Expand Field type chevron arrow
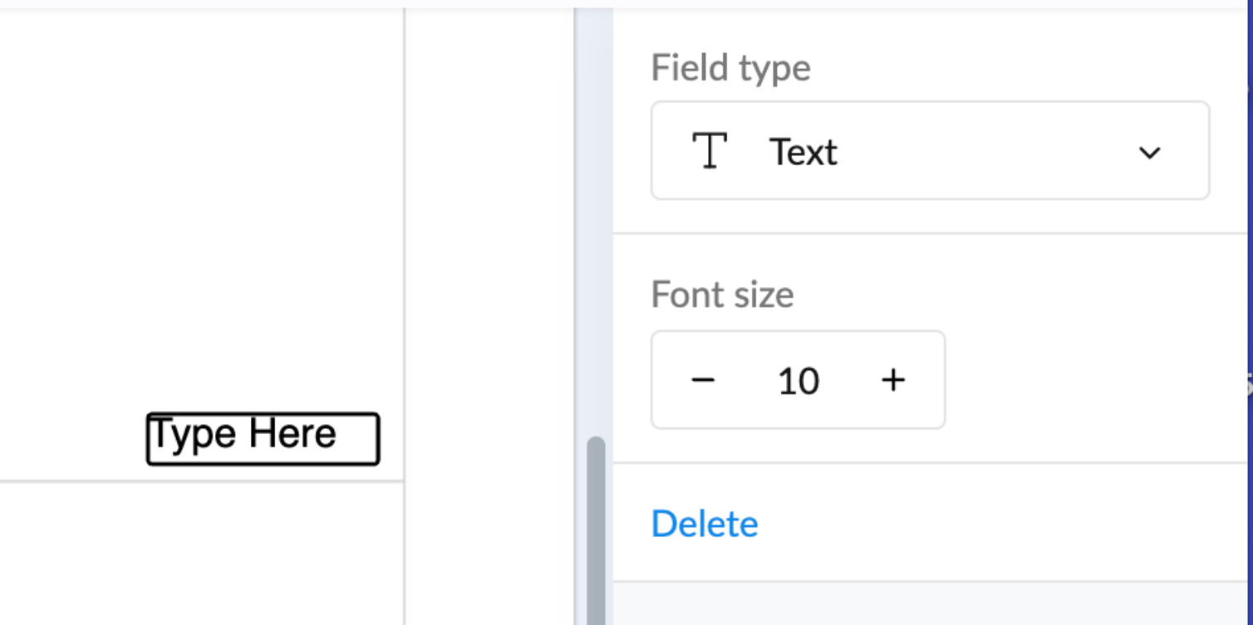 pos(1149,153)
